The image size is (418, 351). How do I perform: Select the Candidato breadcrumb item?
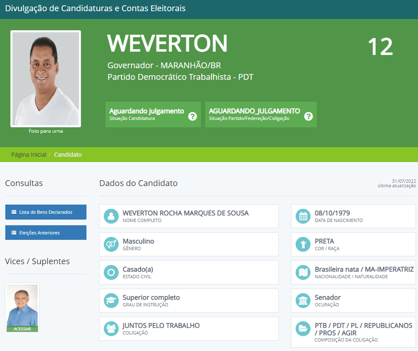[x=68, y=155]
